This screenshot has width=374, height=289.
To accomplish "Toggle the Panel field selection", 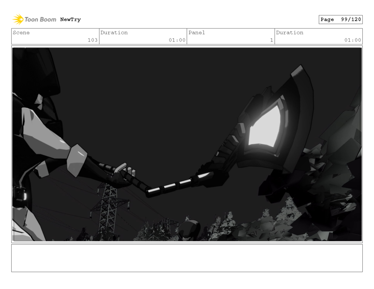I will 196,32.
